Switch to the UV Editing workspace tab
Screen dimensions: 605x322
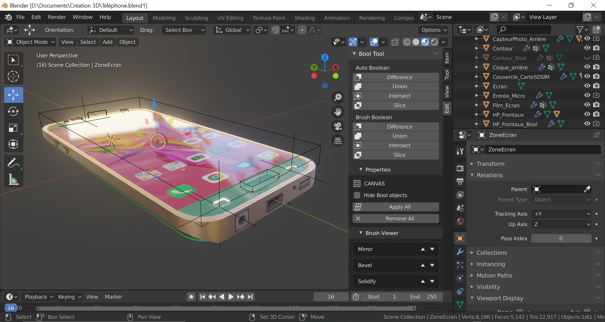coord(230,18)
